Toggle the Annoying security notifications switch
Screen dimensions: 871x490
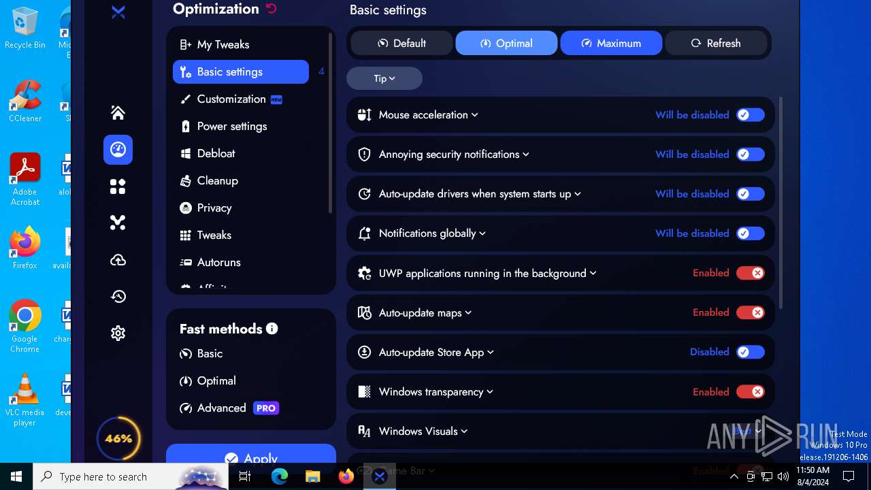(x=751, y=154)
